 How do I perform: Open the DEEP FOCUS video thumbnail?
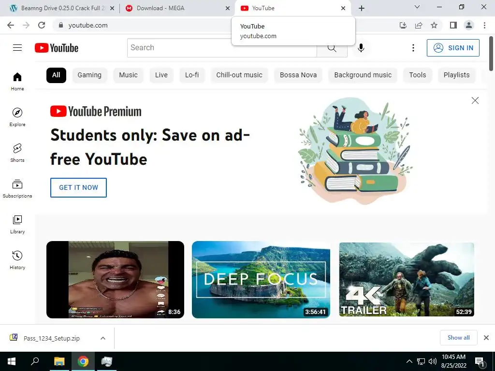pos(261,280)
